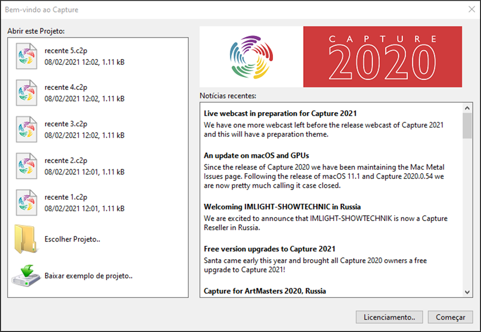Open 'Free version upgrades to Capture 2021' headline
The width and height of the screenshot is (481, 332).
[x=270, y=249]
